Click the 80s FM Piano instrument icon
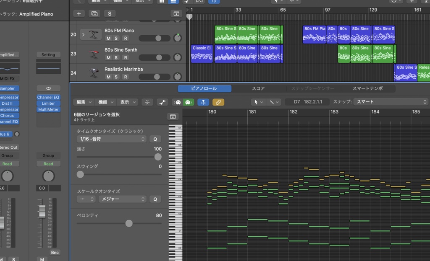The height and width of the screenshot is (261, 430). (94, 34)
